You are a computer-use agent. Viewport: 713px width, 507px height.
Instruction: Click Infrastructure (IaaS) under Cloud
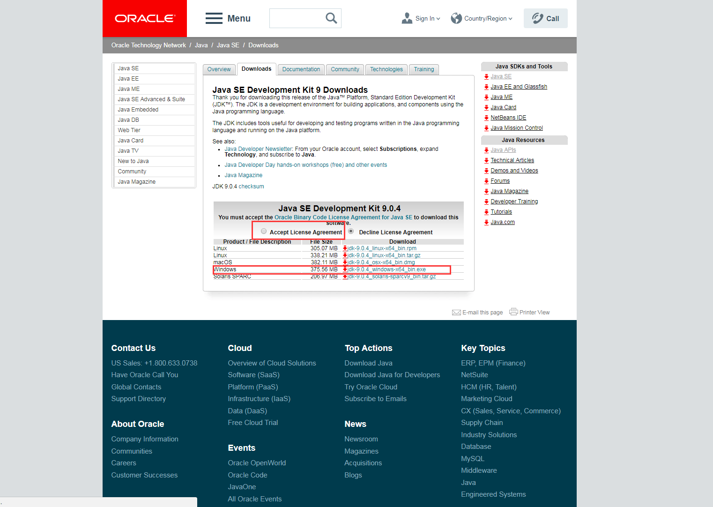(259, 399)
